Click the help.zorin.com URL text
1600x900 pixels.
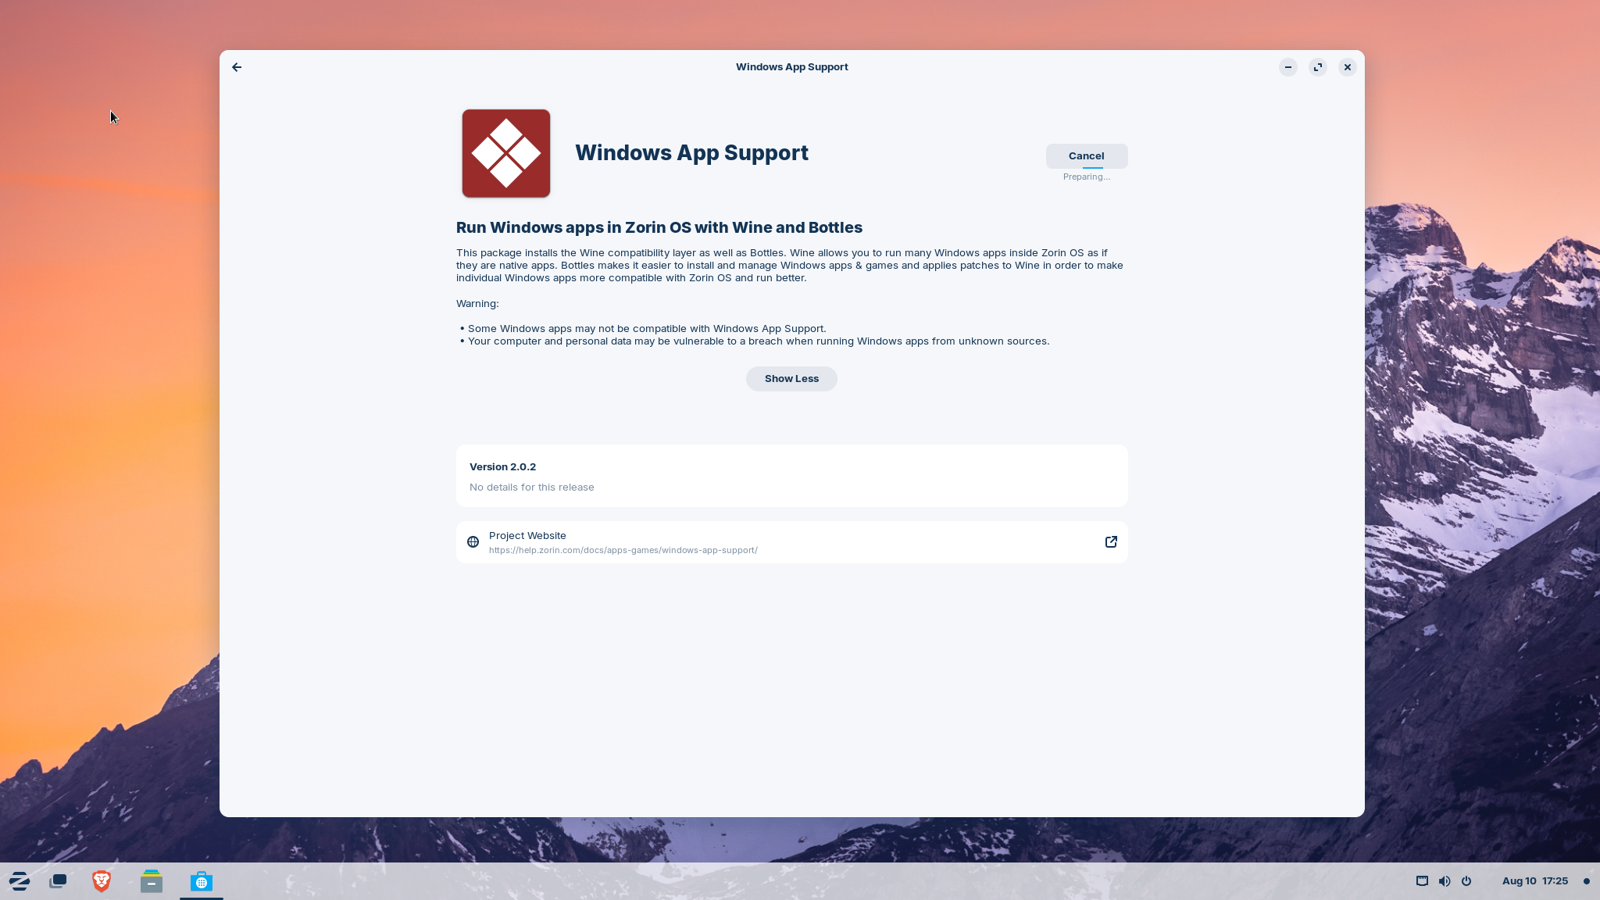pos(623,549)
